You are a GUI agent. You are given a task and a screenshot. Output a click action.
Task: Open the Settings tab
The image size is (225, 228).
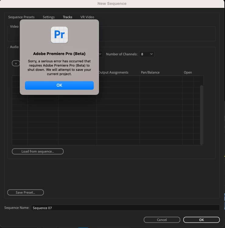(x=49, y=17)
